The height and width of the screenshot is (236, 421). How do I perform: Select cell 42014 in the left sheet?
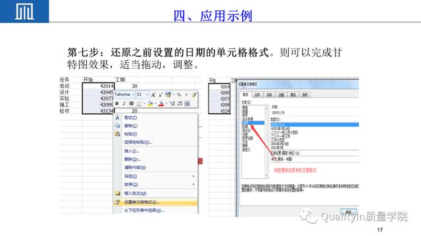pos(98,86)
